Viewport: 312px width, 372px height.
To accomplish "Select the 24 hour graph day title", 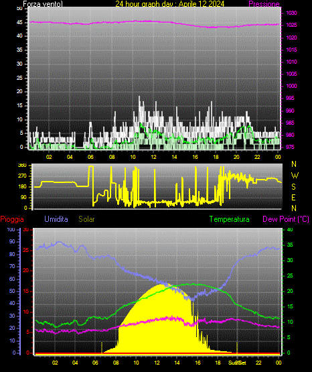I will [x=170, y=4].
